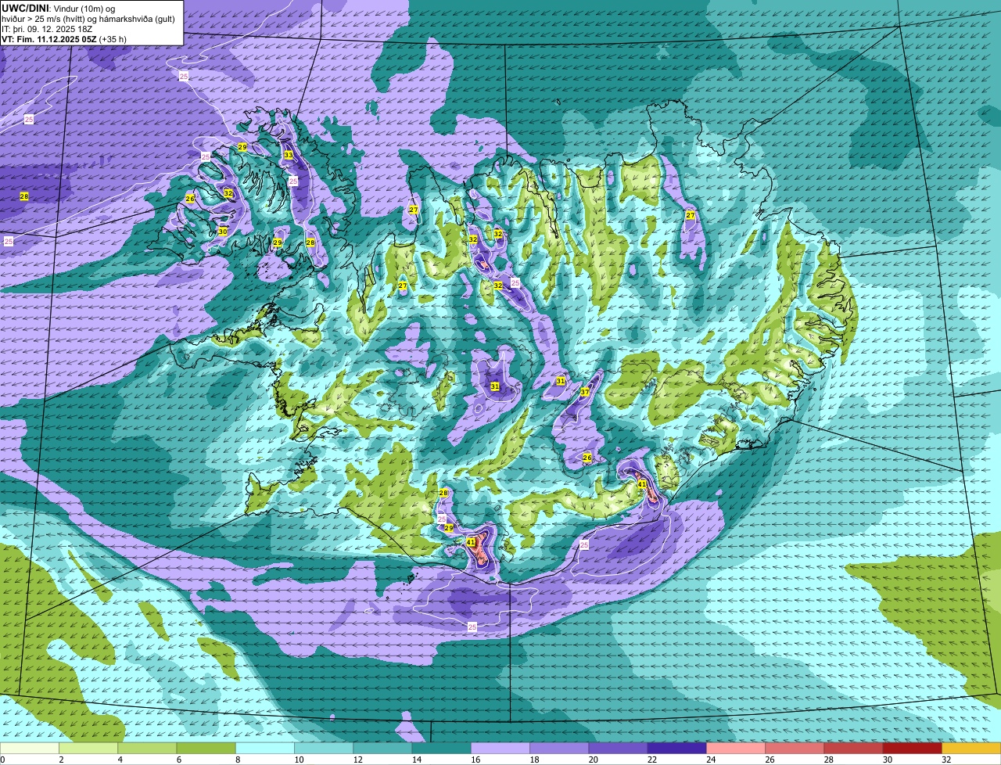Click the legend tick label "2"

point(60,760)
